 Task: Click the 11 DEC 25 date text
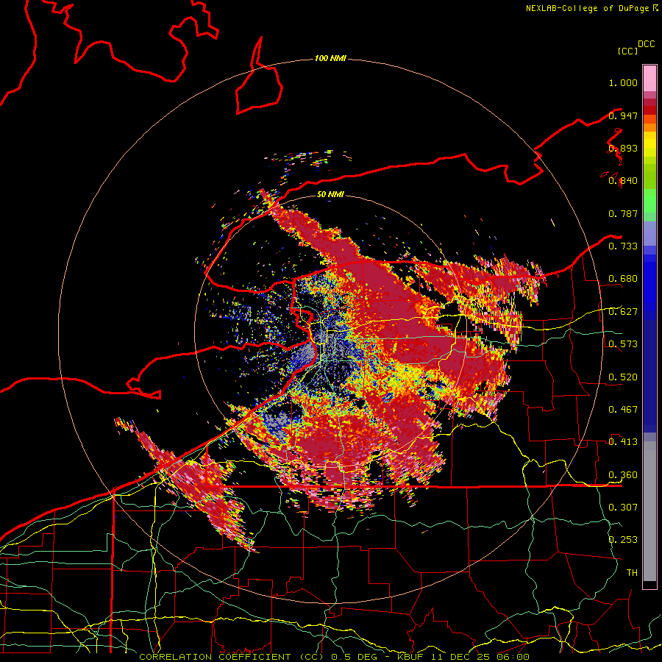(x=460, y=657)
